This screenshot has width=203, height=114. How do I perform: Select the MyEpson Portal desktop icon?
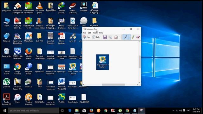29,69
